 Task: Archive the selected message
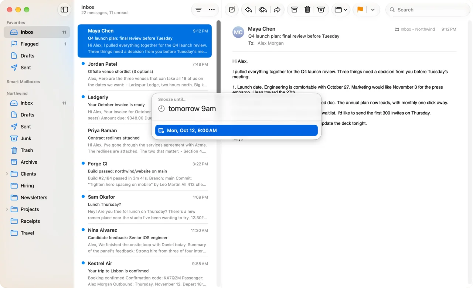pos(294,10)
